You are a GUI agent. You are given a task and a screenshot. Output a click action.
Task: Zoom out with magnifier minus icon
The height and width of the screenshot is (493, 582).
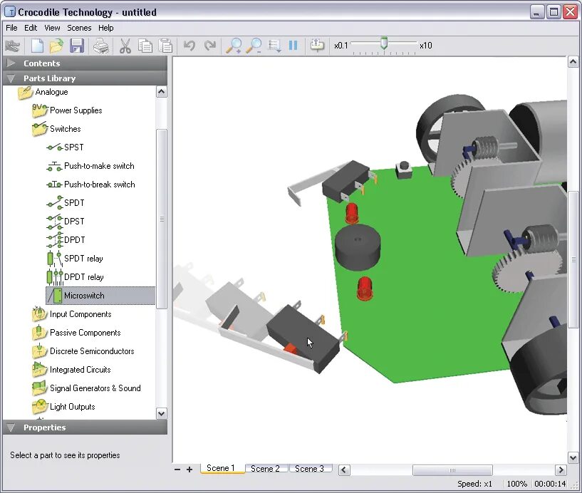[x=254, y=46]
